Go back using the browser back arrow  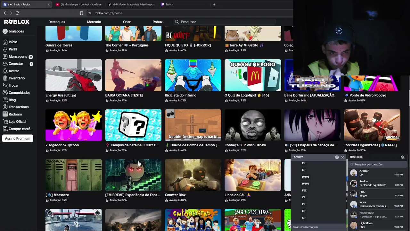(4, 13)
